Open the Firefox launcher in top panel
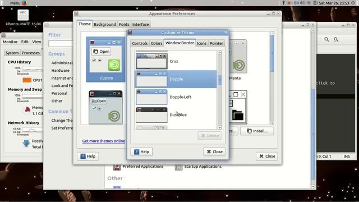 24,3
